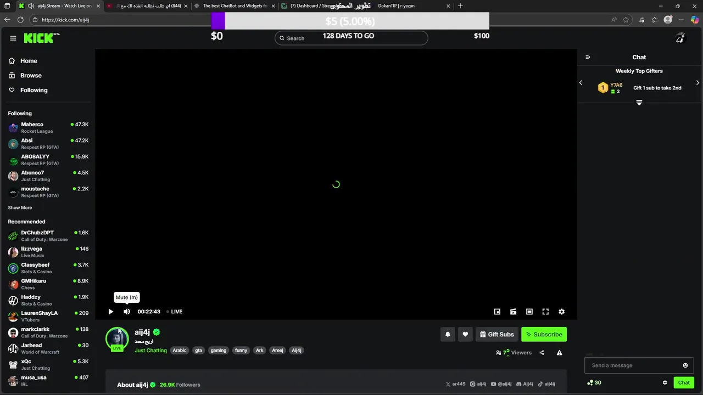The height and width of the screenshot is (395, 703).
Task: Select the Arabic tag
Action: 180,351
